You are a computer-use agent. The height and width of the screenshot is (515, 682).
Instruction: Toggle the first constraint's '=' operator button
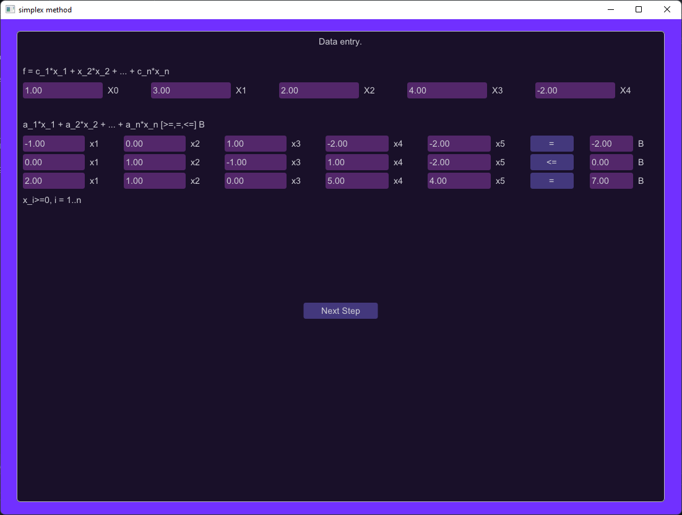(551, 143)
